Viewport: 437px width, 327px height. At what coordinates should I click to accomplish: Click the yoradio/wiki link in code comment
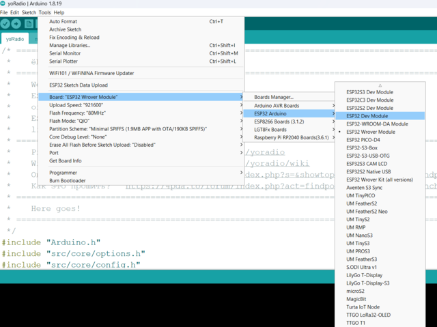pyautogui.click(x=277, y=164)
